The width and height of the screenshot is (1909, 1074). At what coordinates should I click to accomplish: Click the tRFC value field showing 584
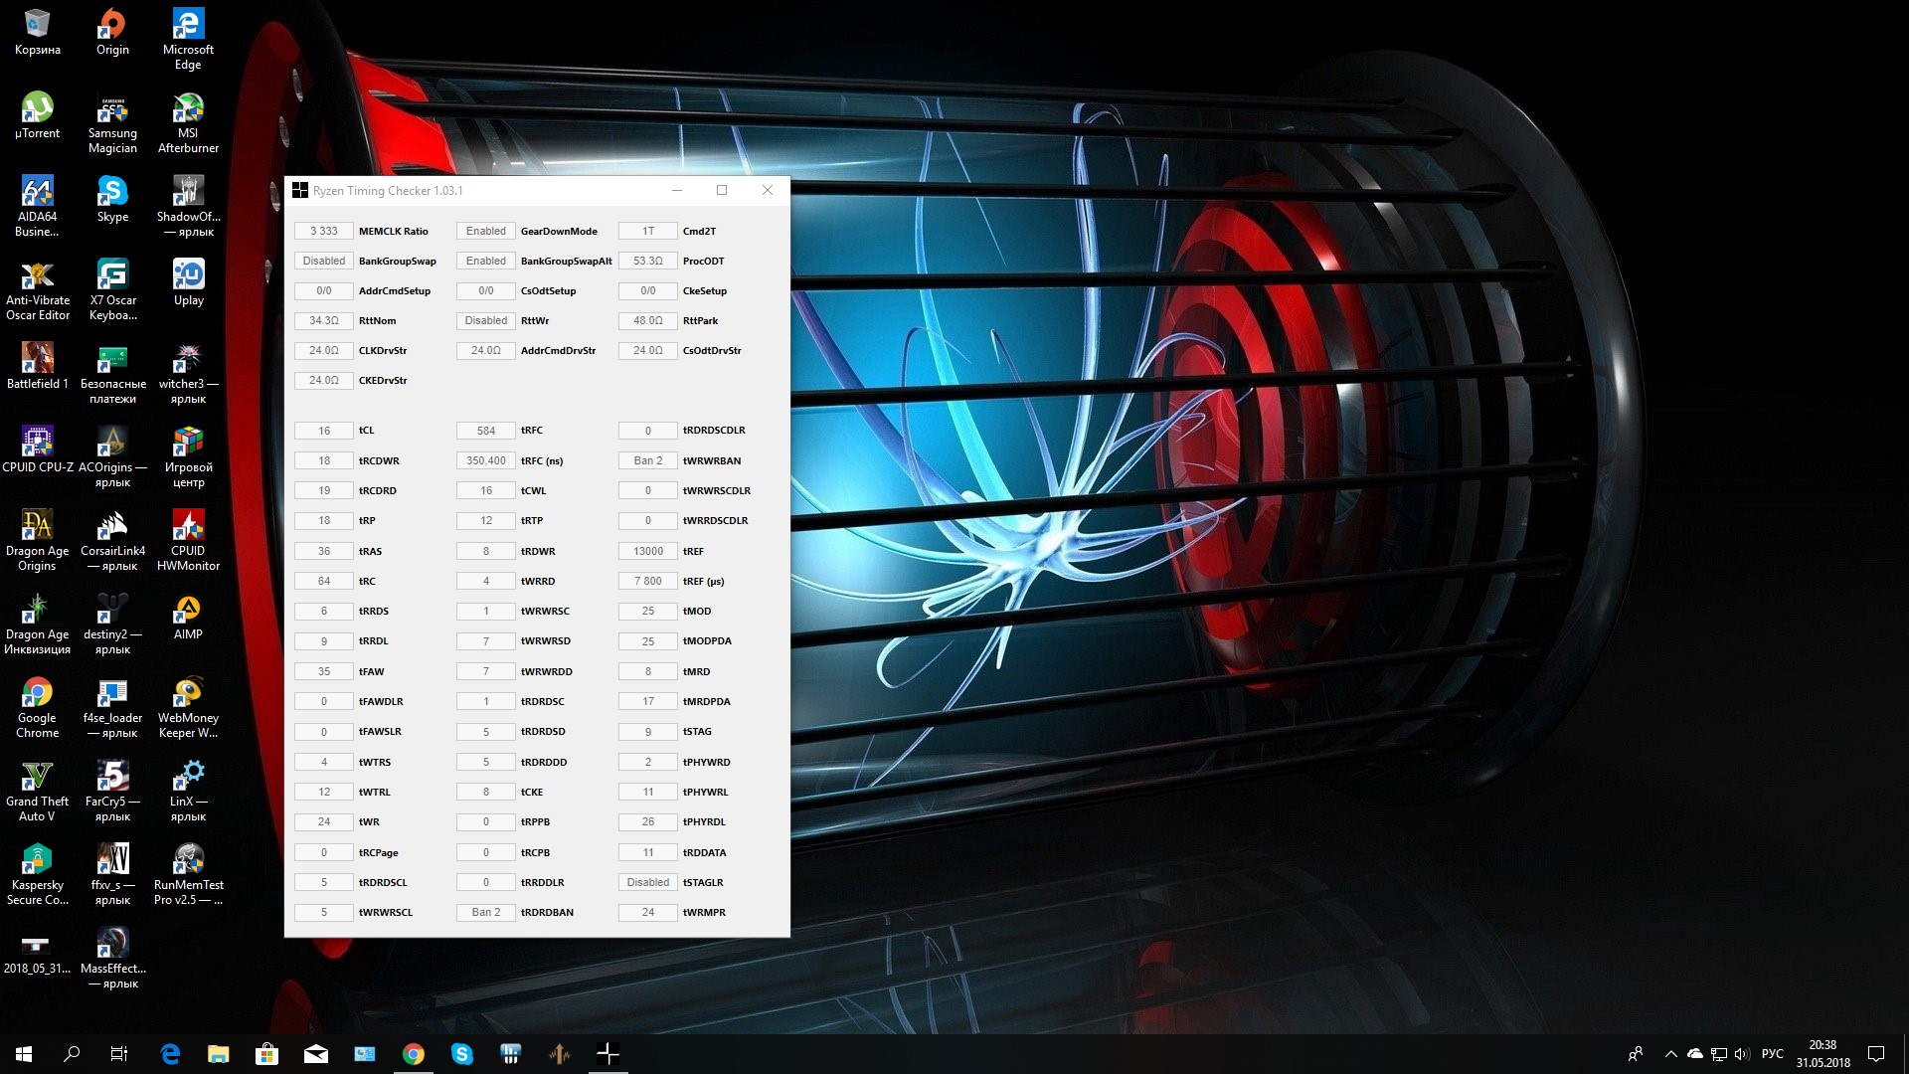point(486,431)
